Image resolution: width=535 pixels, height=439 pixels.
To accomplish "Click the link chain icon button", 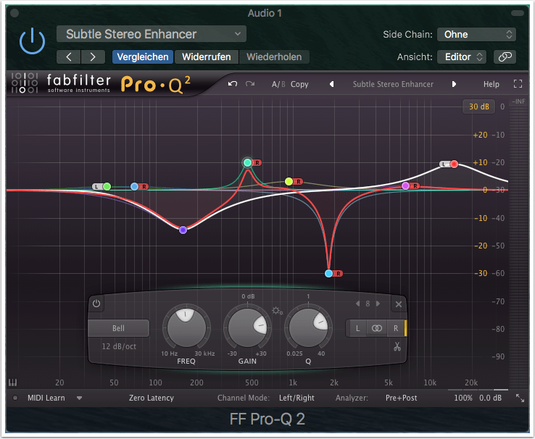I will pyautogui.click(x=505, y=57).
